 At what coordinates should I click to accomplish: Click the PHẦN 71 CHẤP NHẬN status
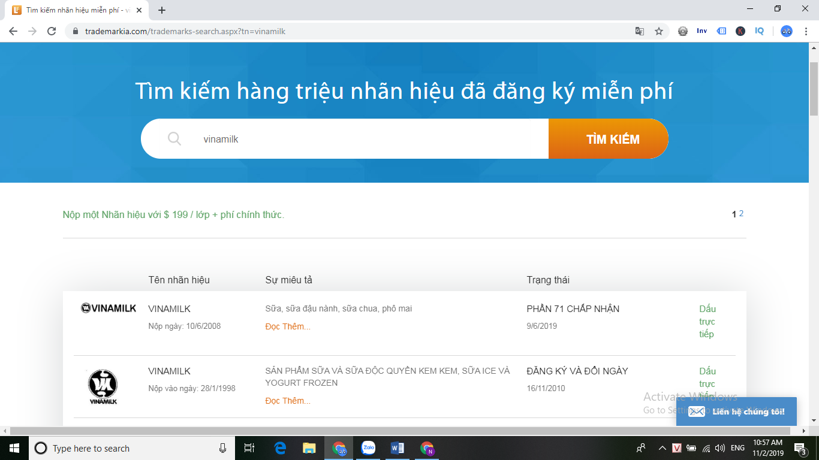(573, 309)
